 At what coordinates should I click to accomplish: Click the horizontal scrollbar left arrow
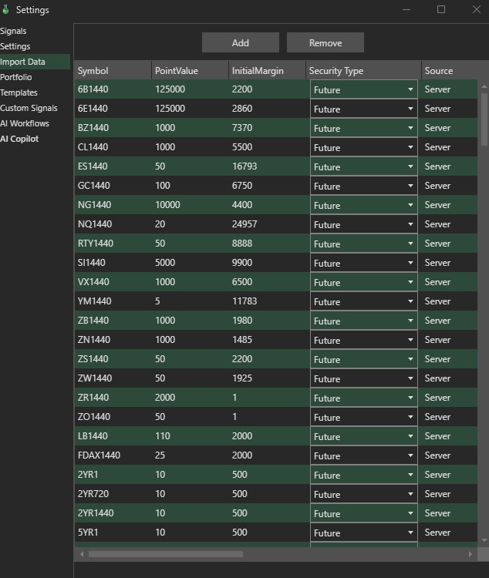point(82,554)
